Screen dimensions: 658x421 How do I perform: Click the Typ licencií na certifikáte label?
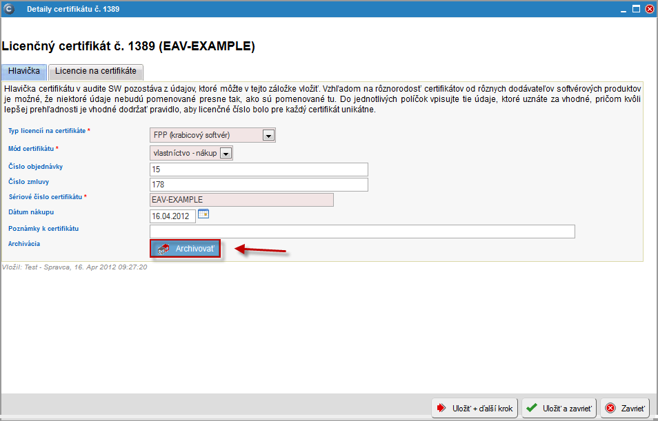(47, 131)
